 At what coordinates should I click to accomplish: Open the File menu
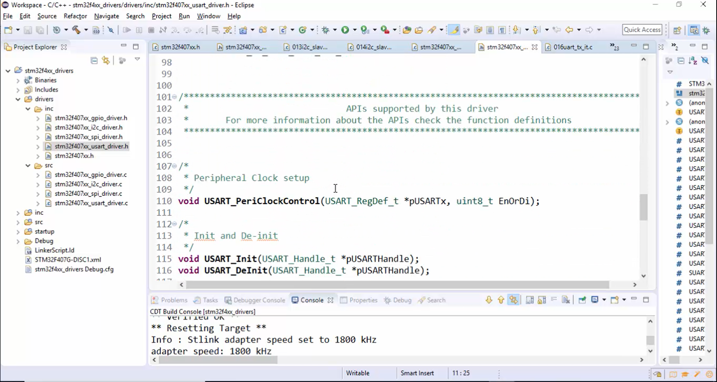coord(7,16)
